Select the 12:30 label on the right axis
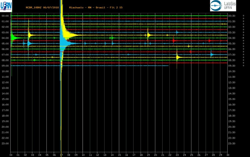250x157 pixels. (232, 82)
